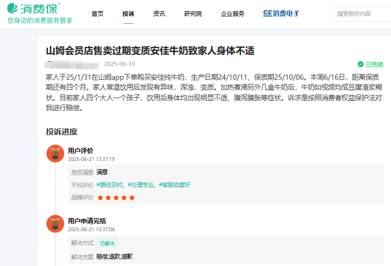Click the complaint title about 山姆会员店

tap(150, 51)
